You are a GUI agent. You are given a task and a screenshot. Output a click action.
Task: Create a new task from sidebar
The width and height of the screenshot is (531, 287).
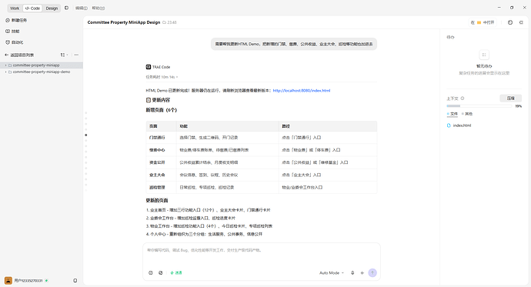point(16,20)
